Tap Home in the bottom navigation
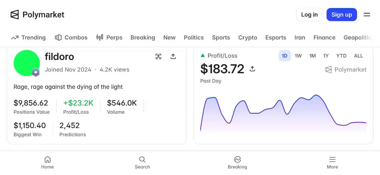Viewport: 380px width, 175px height. pyautogui.click(x=47, y=163)
